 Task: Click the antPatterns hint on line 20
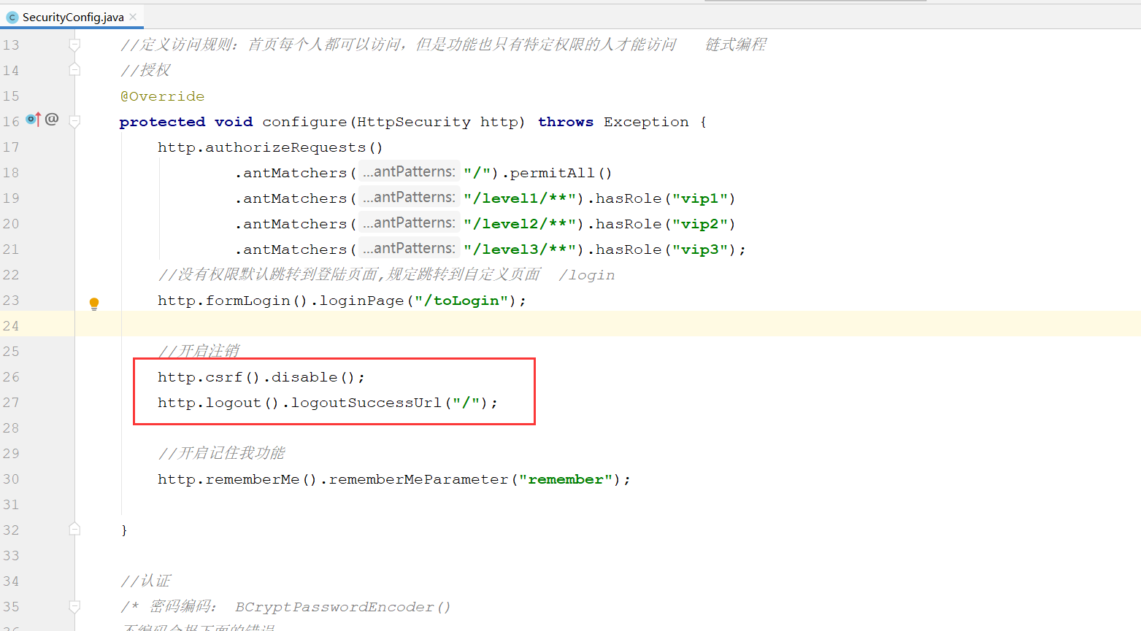409,223
